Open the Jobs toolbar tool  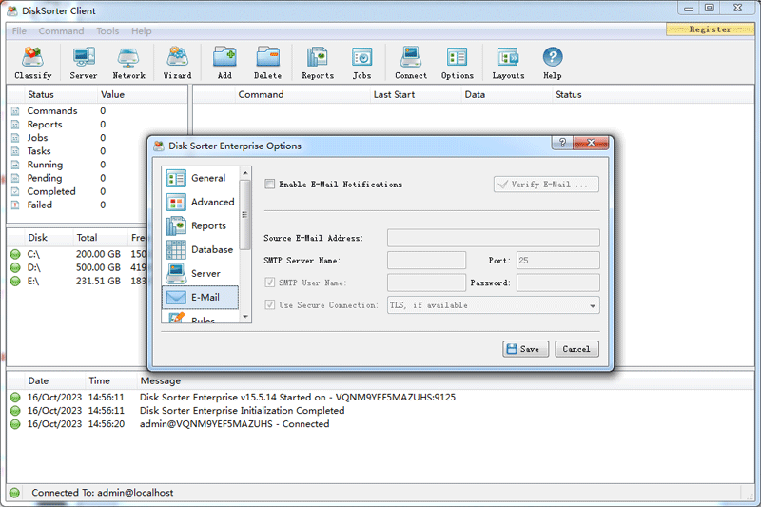coord(361,63)
